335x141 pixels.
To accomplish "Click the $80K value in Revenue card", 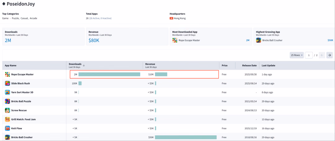I will tap(94, 40).
